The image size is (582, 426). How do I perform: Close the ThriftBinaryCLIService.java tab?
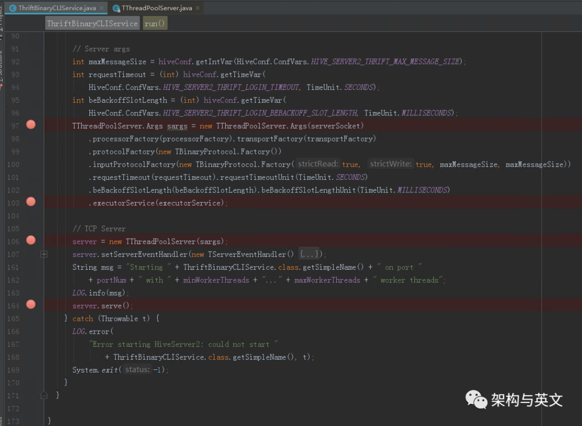pos(101,8)
